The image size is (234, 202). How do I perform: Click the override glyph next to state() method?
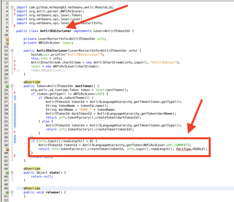point(7,173)
